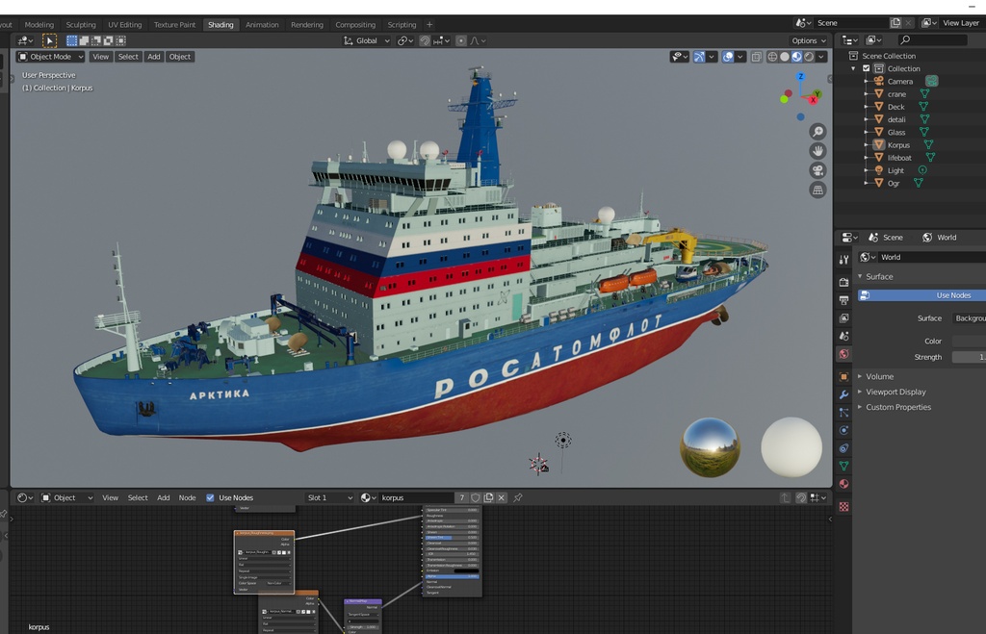Switch to the Compositing workspace tab
The width and height of the screenshot is (986, 634).
(355, 24)
